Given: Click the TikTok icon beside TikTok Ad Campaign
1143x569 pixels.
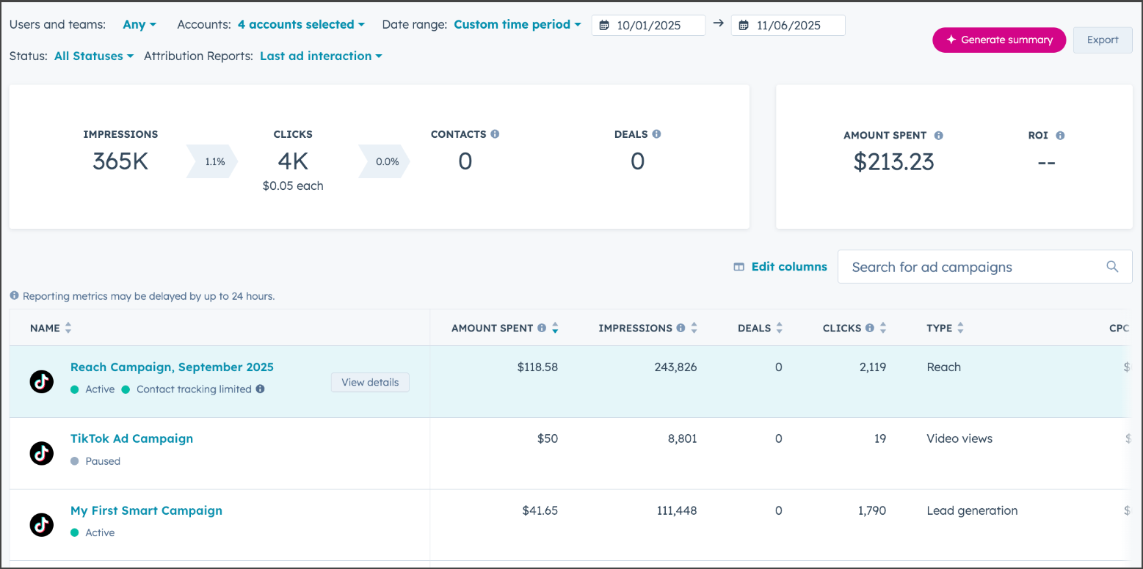Looking at the screenshot, I should point(41,453).
